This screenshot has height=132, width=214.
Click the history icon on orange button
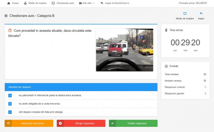[8, 123]
